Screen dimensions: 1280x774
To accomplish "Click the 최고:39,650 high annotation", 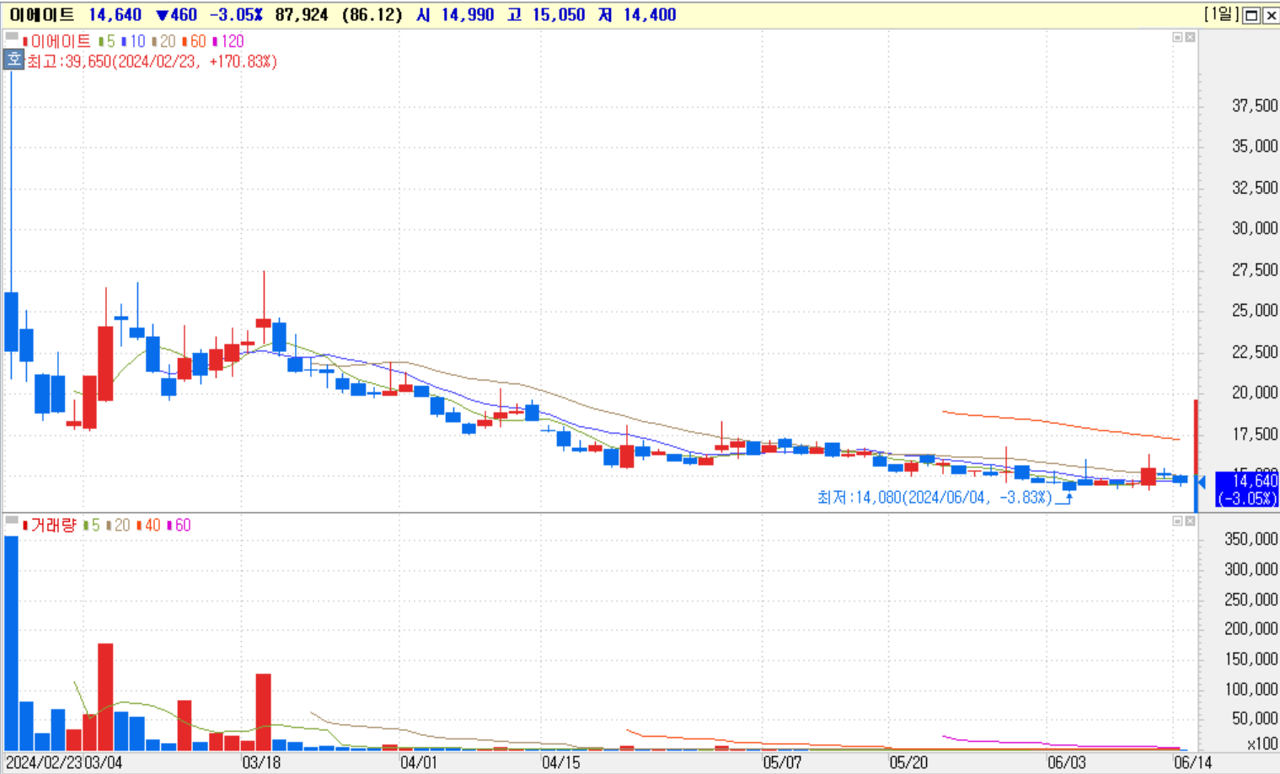I will [x=152, y=61].
